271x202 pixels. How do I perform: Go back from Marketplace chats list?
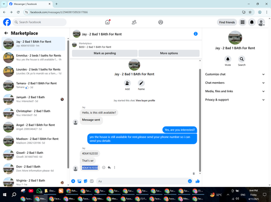click(x=6, y=33)
